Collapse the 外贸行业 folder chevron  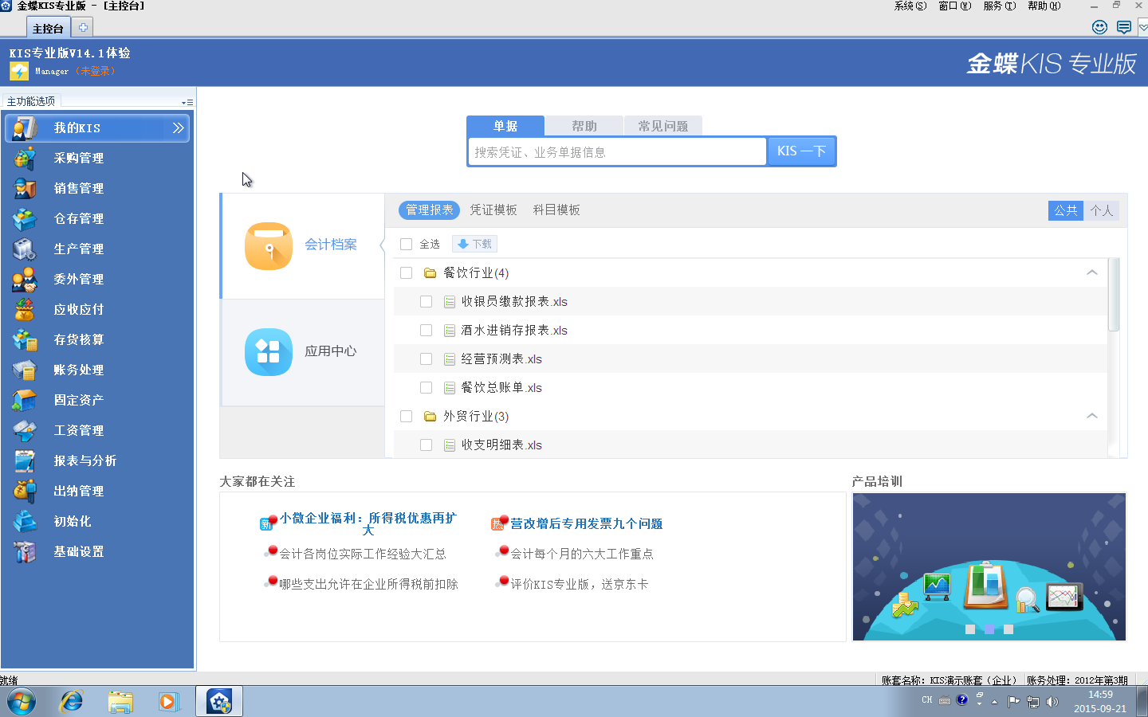(x=1091, y=417)
